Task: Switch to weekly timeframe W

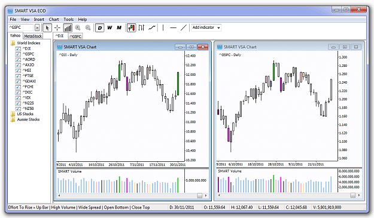Action: click(x=110, y=28)
